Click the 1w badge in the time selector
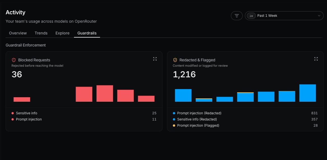 click(x=251, y=16)
